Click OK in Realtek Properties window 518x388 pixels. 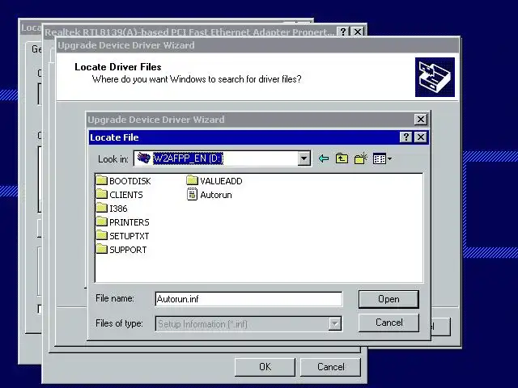[265, 367]
